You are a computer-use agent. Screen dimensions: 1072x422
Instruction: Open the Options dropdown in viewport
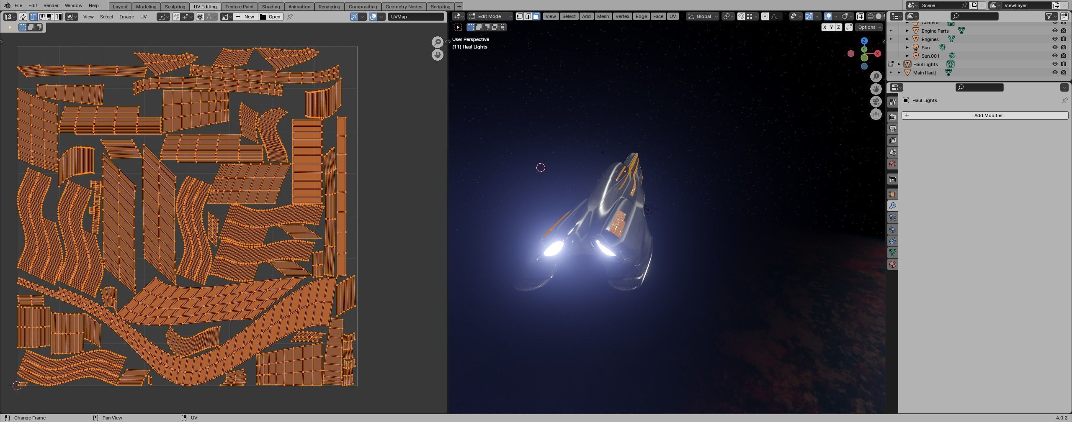[x=869, y=27]
